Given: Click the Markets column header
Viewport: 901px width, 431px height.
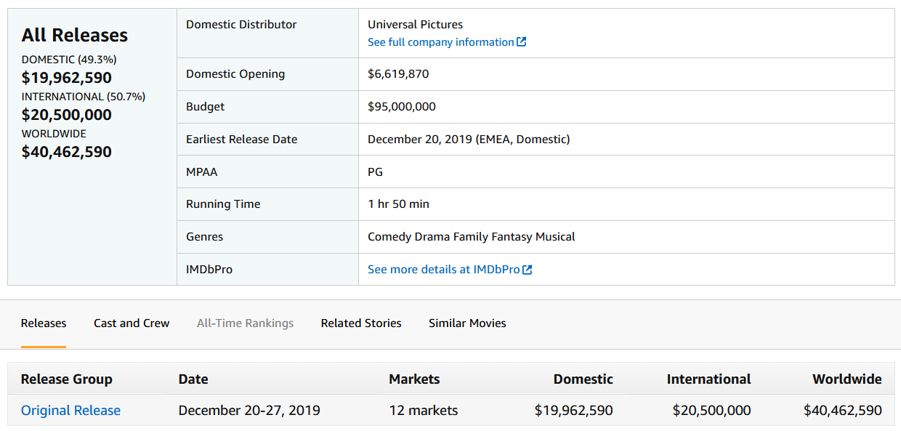Looking at the screenshot, I should coord(414,379).
